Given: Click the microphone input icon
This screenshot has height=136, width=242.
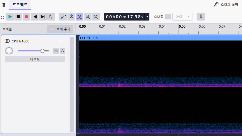Looking at the screenshot, I should point(201,17).
